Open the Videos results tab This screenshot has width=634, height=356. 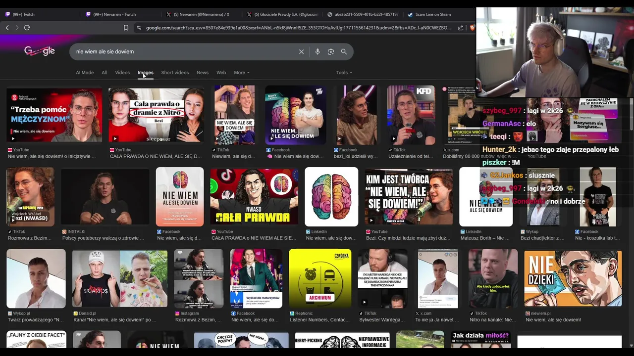(122, 73)
